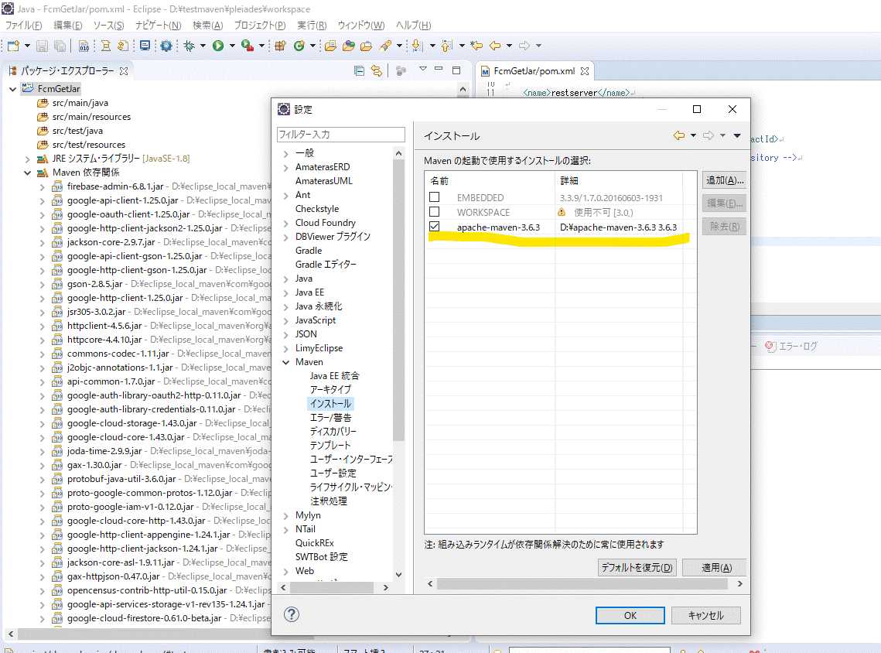Check the EMBEDDED Maven installation checkbox
This screenshot has width=881, height=653.
click(435, 197)
